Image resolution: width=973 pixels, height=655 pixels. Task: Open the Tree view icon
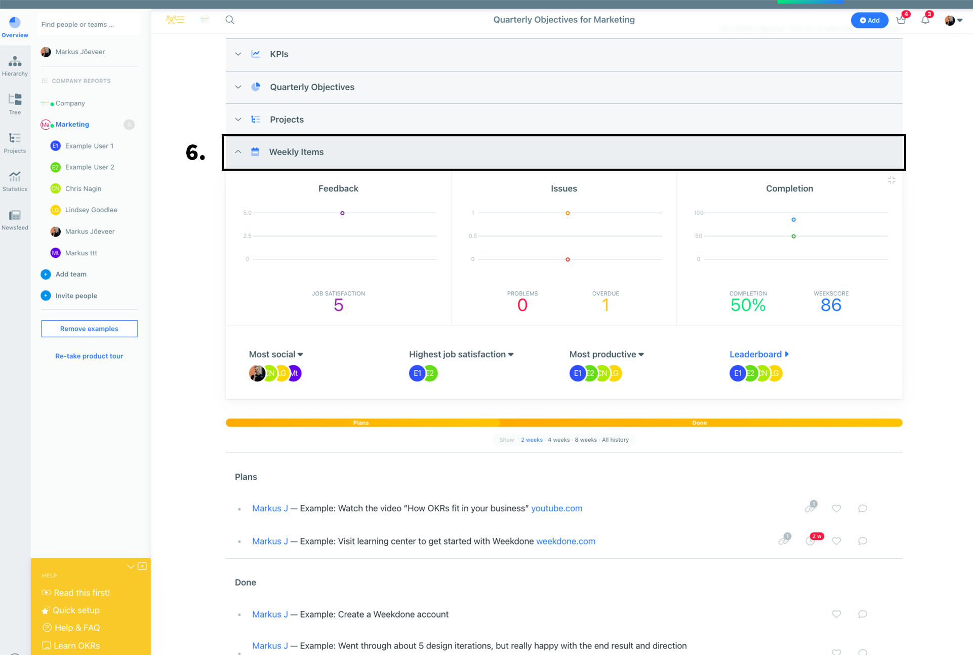15,104
